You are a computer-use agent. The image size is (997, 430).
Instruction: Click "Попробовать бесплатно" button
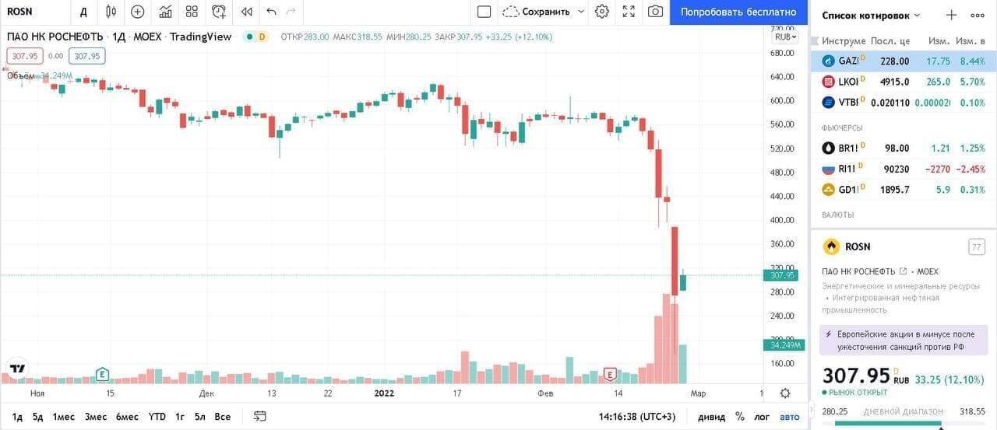[x=738, y=12]
